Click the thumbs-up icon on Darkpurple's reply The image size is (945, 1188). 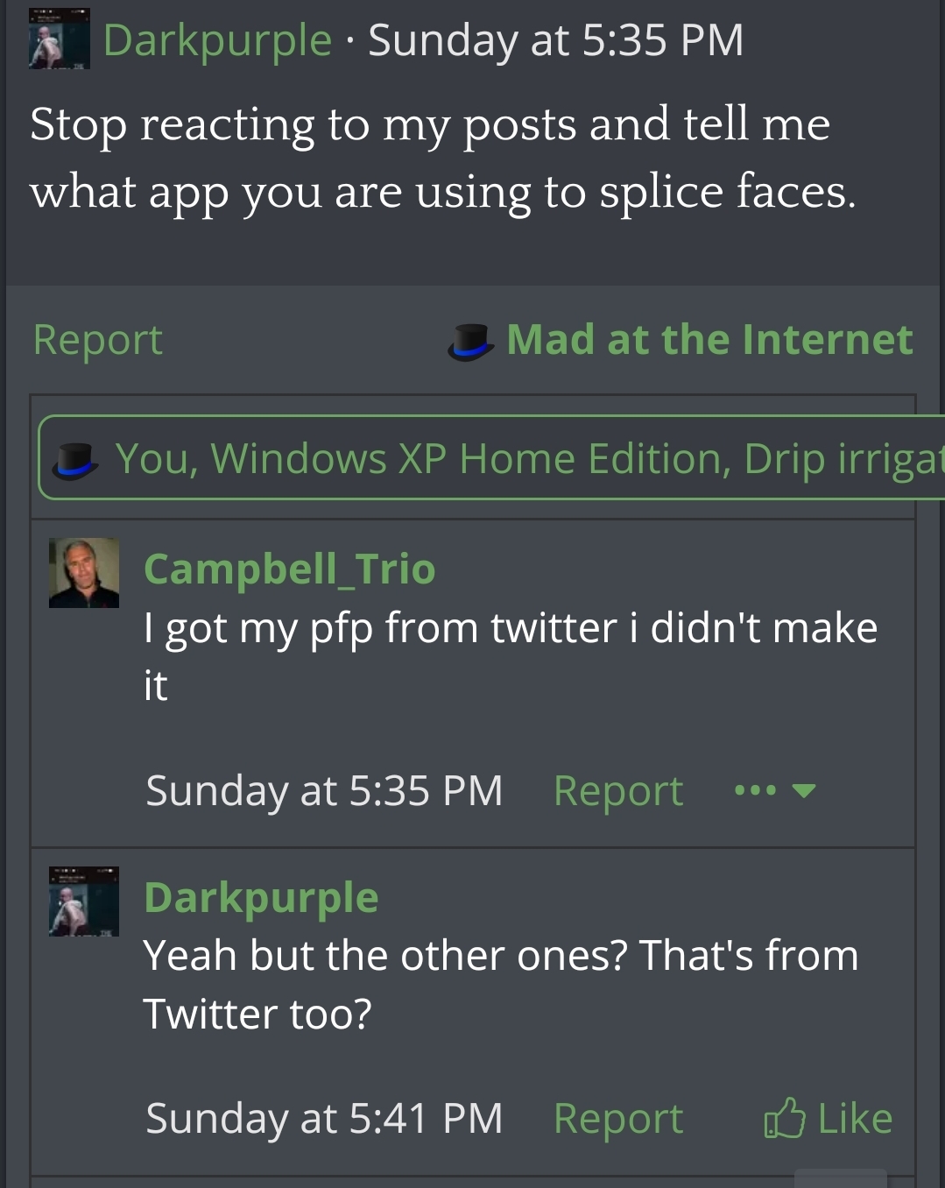pos(784,1118)
